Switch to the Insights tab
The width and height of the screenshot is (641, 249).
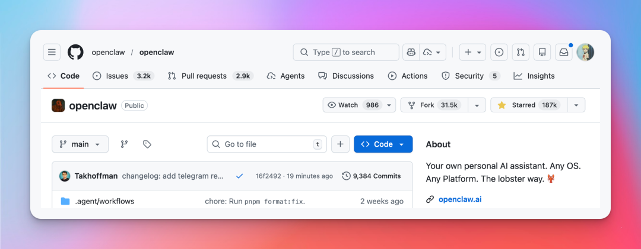pos(534,76)
